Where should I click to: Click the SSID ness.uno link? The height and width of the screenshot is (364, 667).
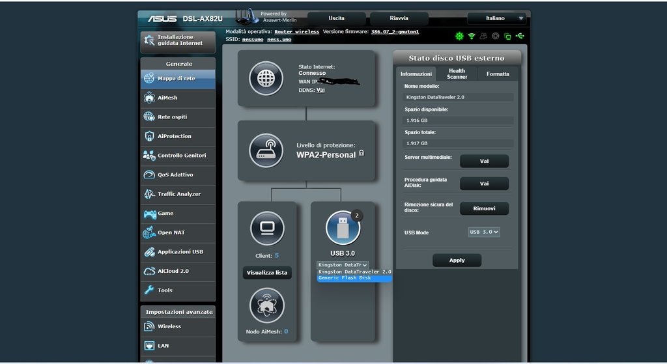[279, 40]
